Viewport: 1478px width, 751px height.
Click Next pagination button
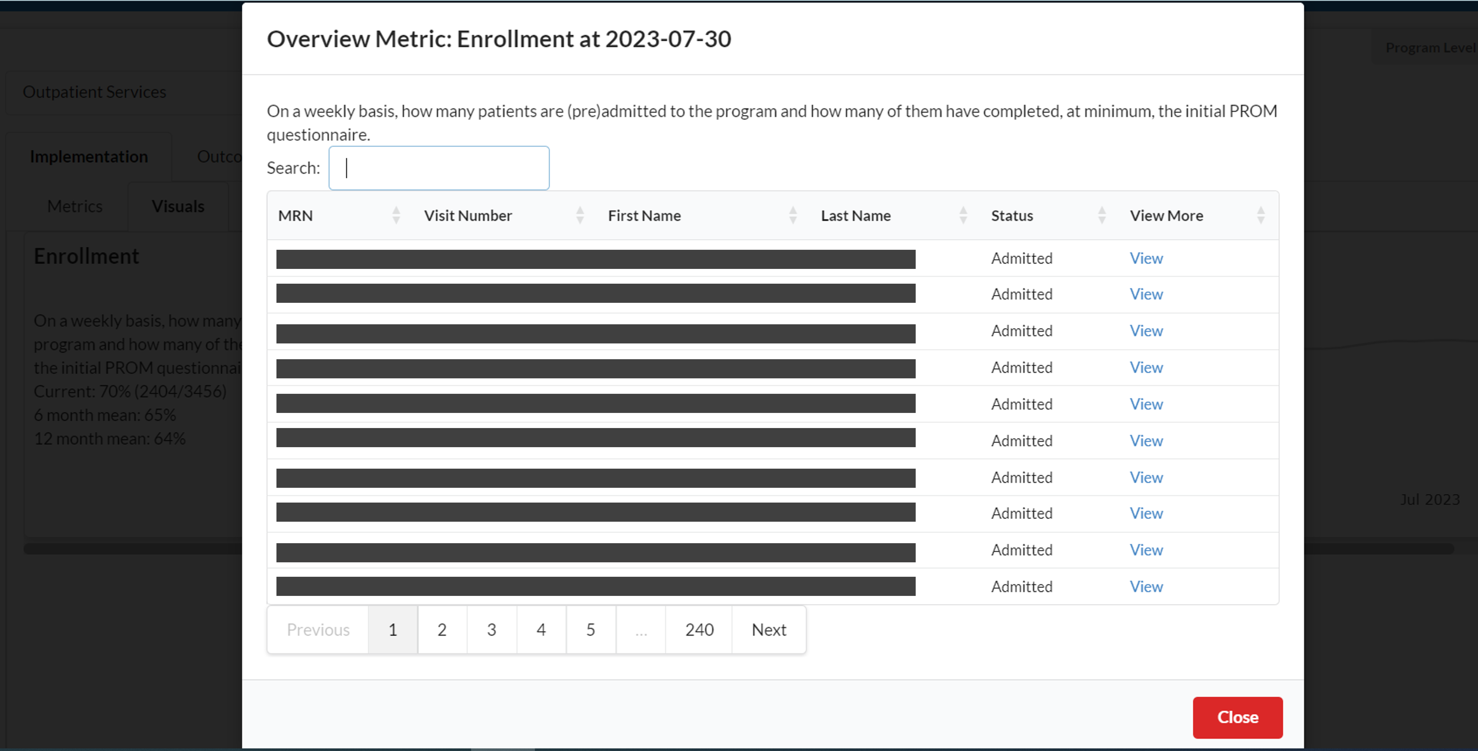[769, 629]
